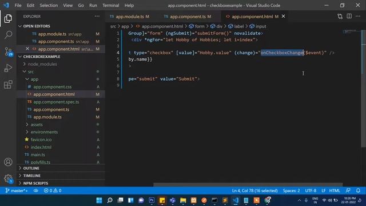Click LF end of line selector
Image resolution: width=366 pixels, height=206 pixels.
tap(323, 191)
